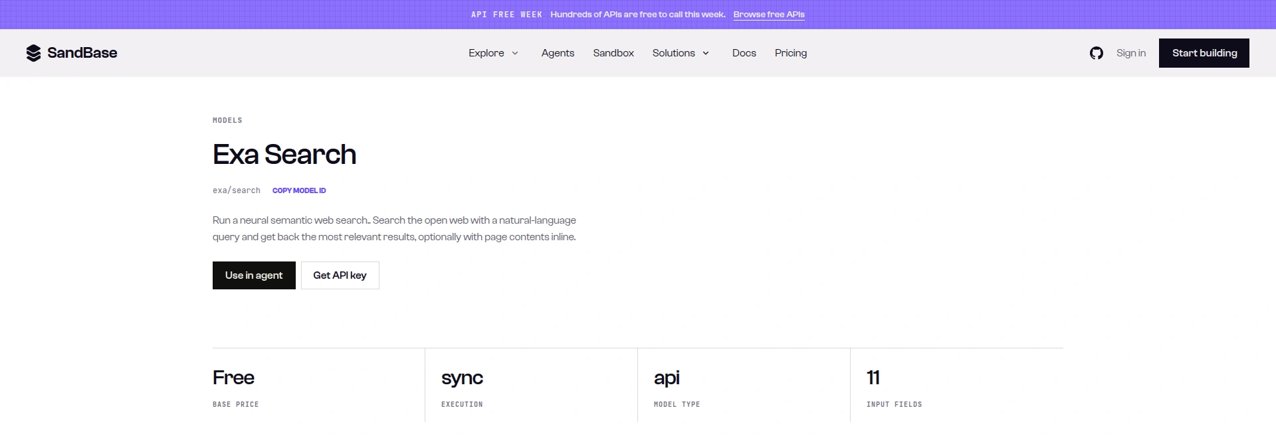Click the EXECUTION label
This screenshot has width=1276, height=438.
[462, 404]
